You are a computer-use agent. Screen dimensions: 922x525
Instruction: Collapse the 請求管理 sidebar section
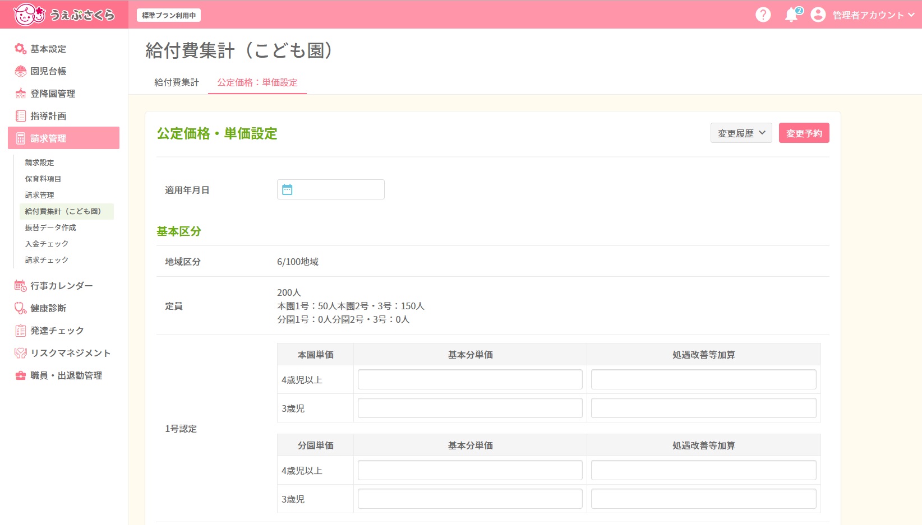click(x=63, y=138)
